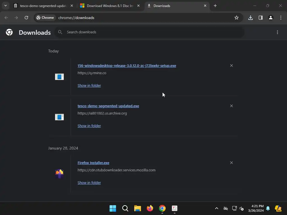Screen dimensions: 287x215
Task: Open the clock and date flyout
Action: (x=256, y=208)
